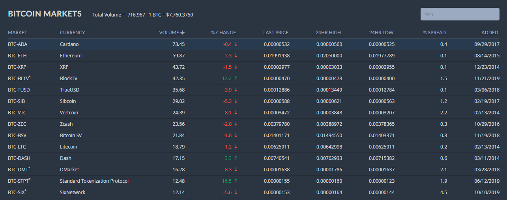This screenshot has width=507, height=200.
Task: Click the green up arrow in Dash row
Action: pos(236,158)
